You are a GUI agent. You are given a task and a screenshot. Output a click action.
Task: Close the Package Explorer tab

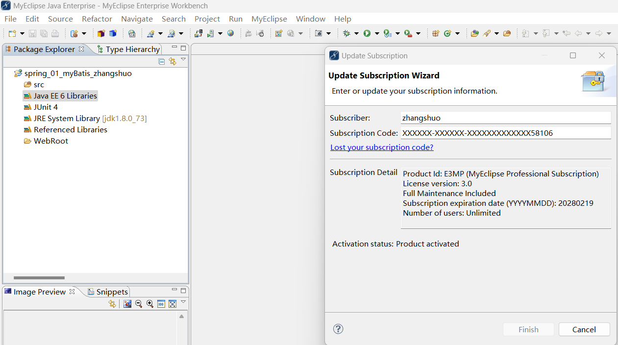tap(81, 49)
